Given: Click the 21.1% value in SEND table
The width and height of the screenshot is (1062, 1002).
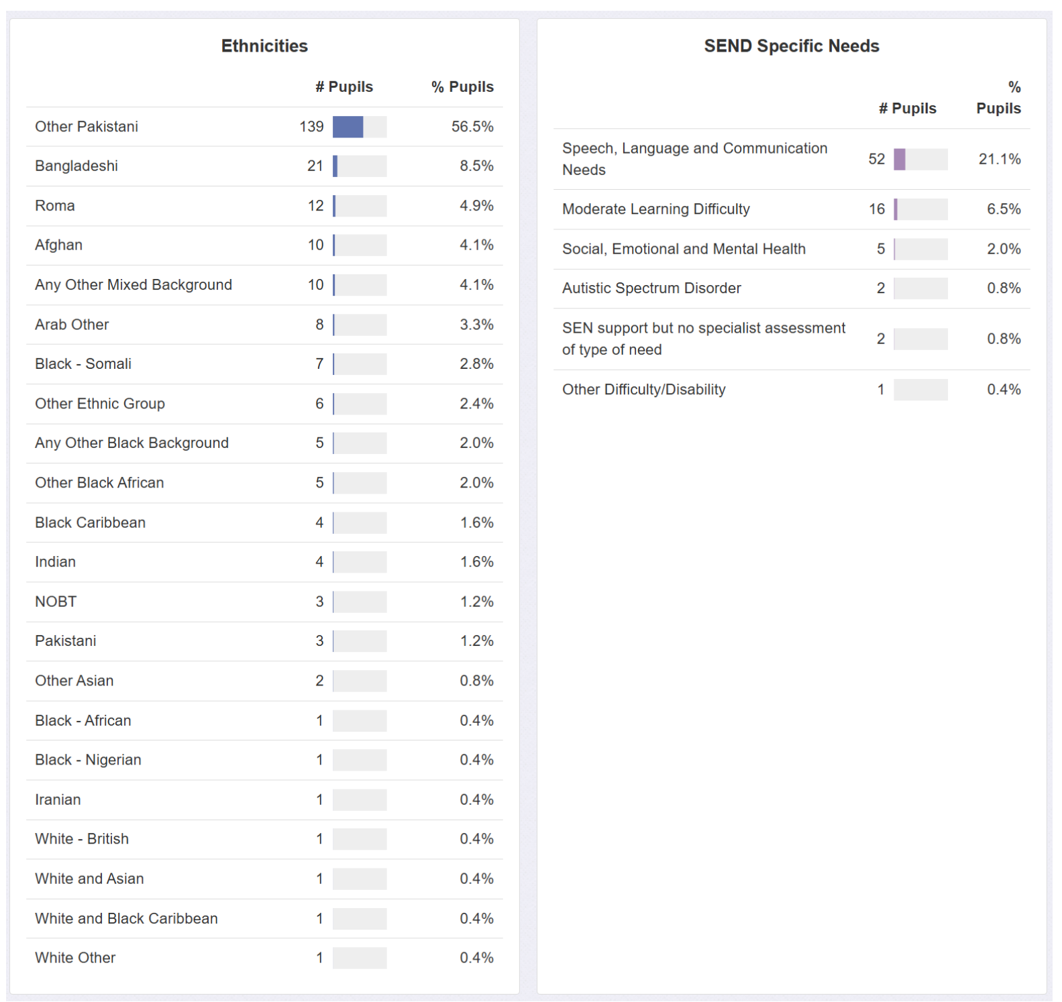Looking at the screenshot, I should 999,159.
